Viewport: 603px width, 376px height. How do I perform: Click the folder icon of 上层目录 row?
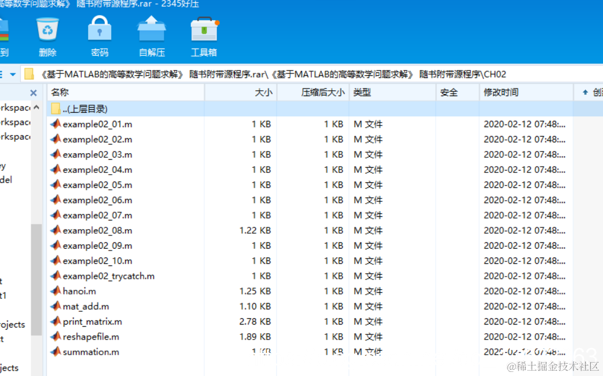pos(56,109)
